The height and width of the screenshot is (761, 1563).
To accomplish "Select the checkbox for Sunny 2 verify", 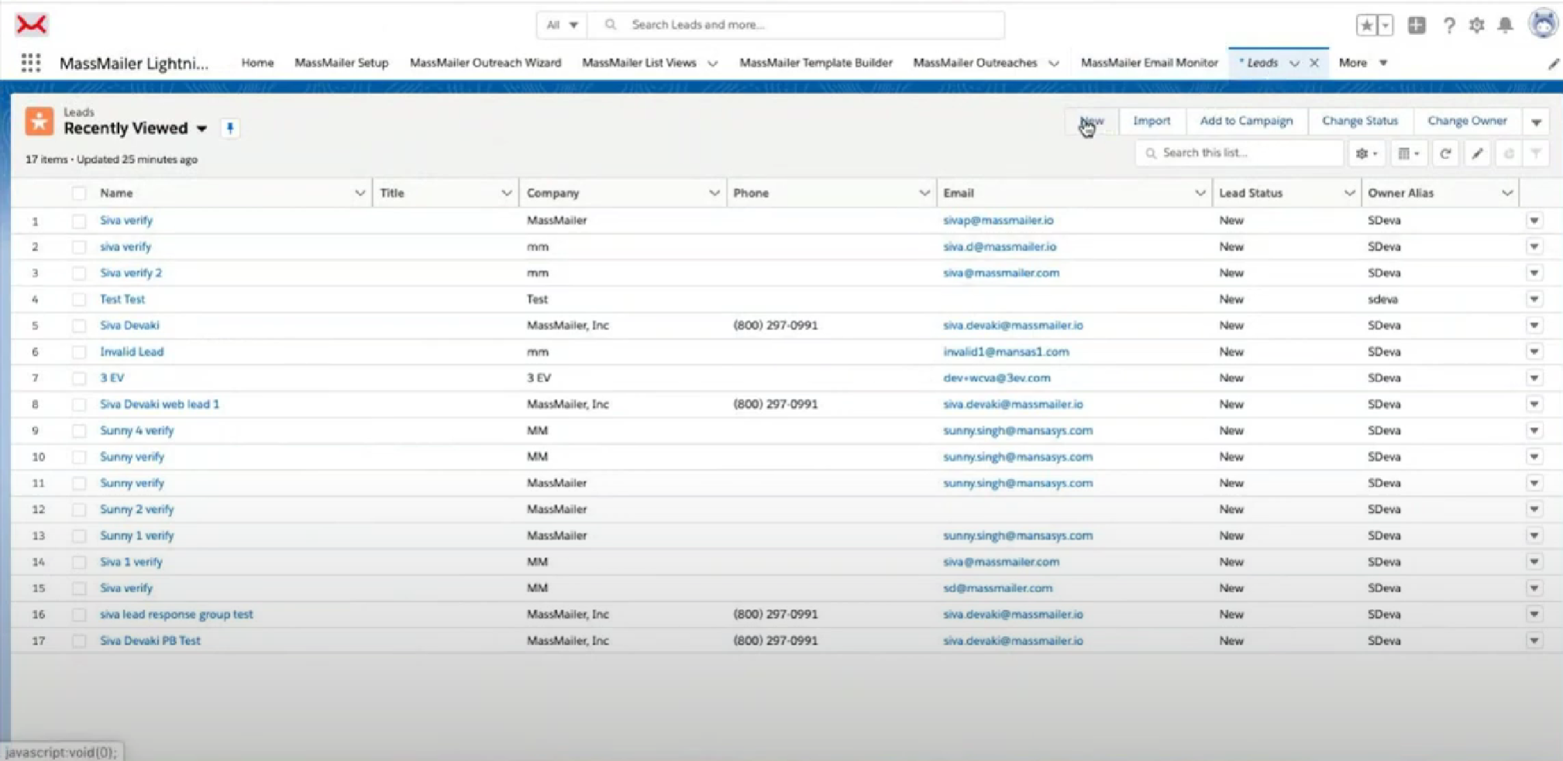I will click(78, 510).
